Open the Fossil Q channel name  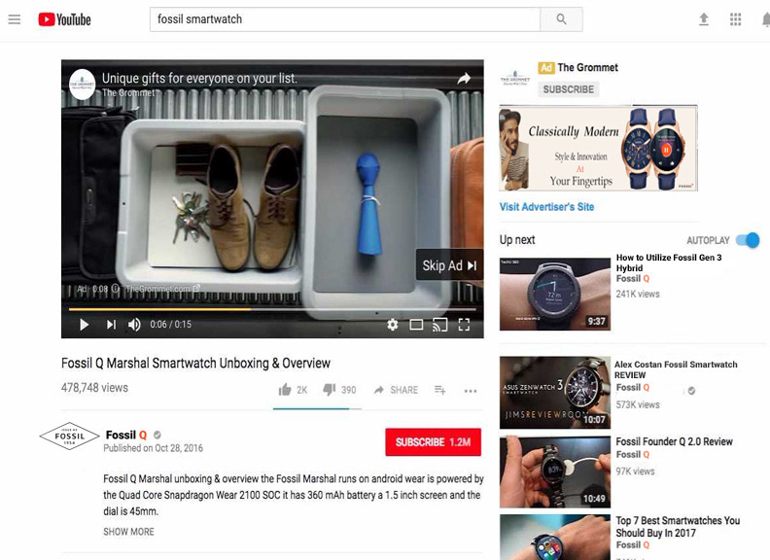click(126, 436)
